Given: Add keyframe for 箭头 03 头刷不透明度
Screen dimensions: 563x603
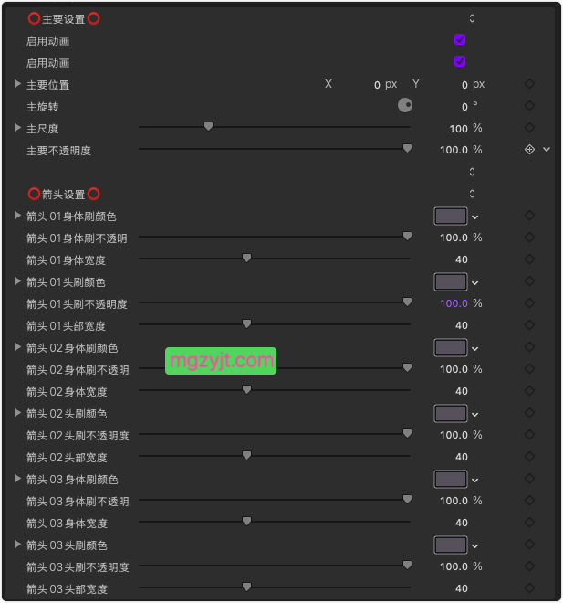Looking at the screenshot, I should pos(529,566).
